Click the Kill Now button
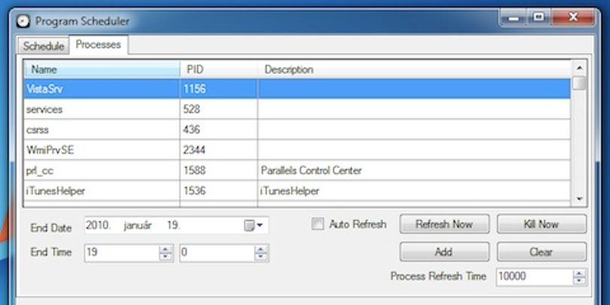Viewport: 610px width, 305px height. pos(541,224)
